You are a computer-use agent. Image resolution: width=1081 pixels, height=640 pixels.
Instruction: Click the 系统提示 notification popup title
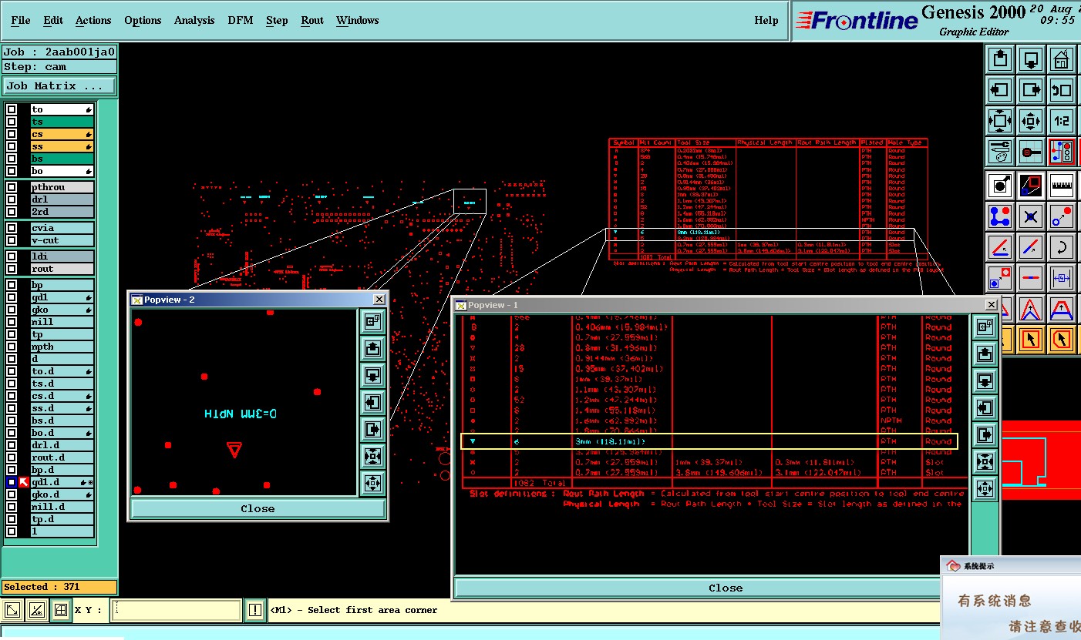[978, 566]
